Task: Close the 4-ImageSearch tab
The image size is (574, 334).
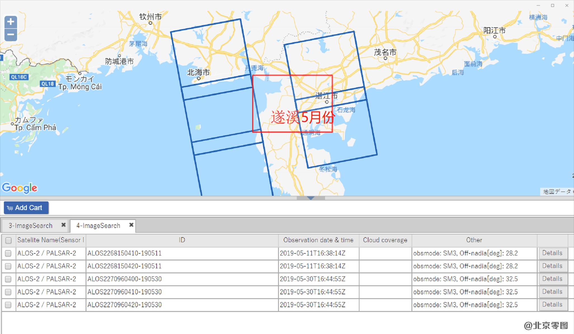Action: click(x=131, y=225)
